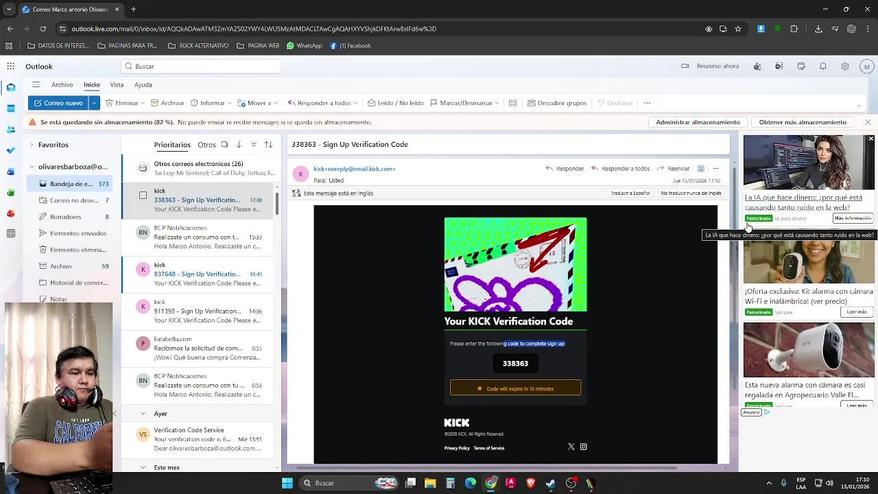Switch to Prioritarios inbox tab
878x494 pixels.
pyautogui.click(x=172, y=145)
